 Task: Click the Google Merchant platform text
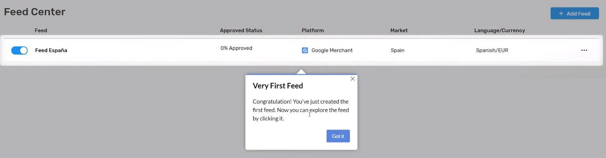point(332,51)
